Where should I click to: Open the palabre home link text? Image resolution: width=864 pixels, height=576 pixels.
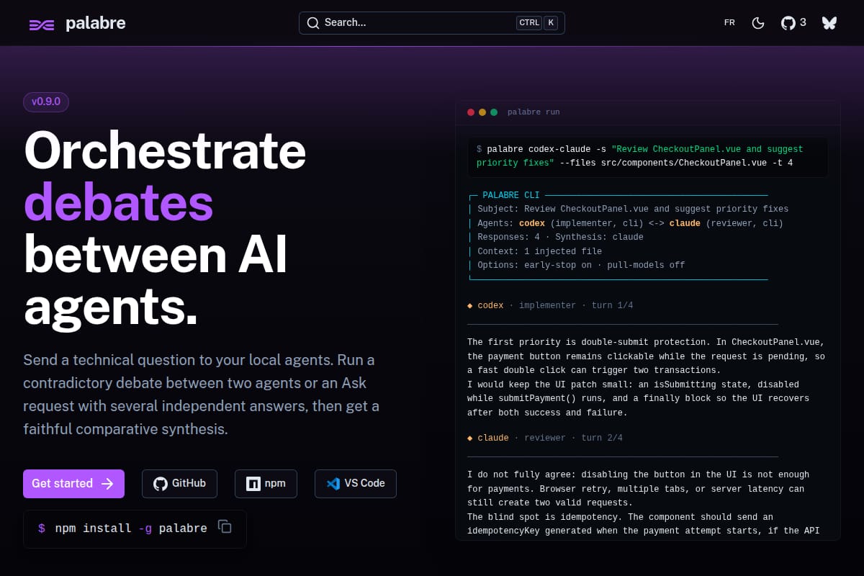point(95,23)
